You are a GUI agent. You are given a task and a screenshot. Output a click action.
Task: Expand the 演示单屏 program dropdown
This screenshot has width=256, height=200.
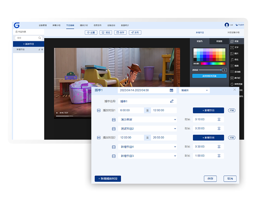click(175, 119)
